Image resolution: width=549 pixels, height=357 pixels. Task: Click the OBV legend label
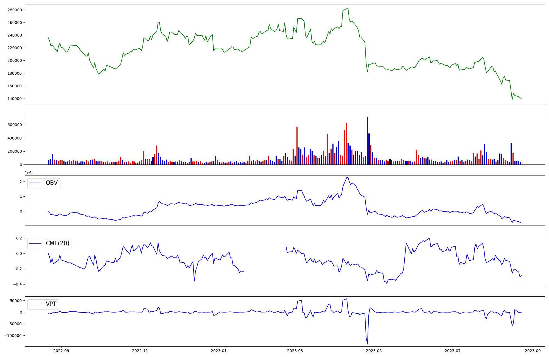(x=52, y=183)
